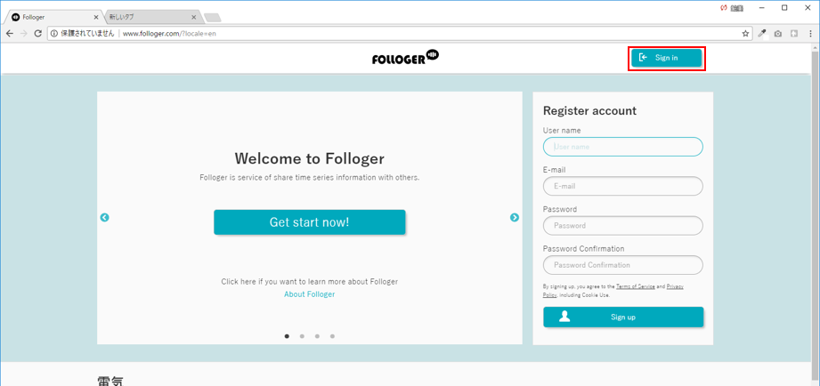
Task: Select the third carousel dot
Action: (x=317, y=336)
